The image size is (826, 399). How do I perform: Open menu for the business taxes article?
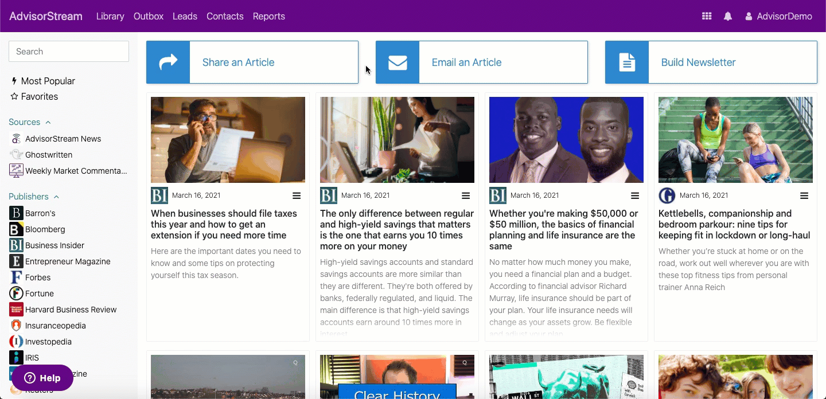click(297, 195)
